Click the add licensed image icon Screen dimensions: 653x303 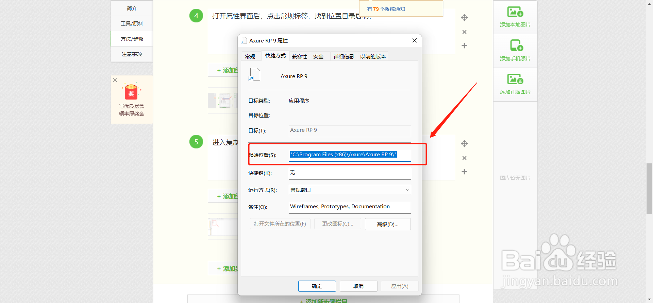coord(515,79)
